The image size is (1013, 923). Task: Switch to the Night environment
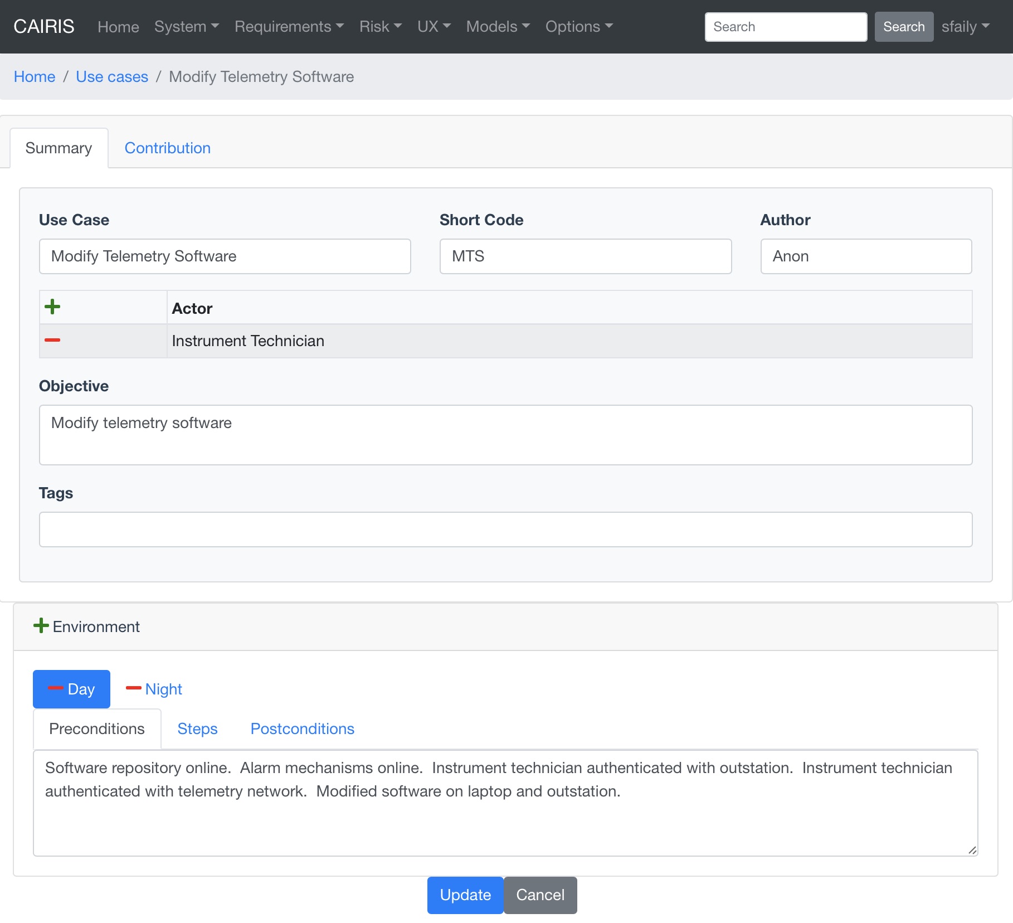pyautogui.click(x=164, y=689)
